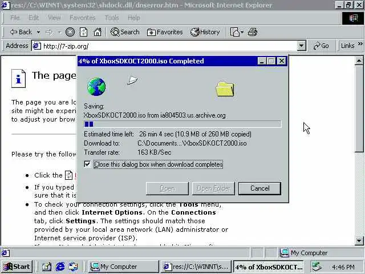
Task: Click the yellow folder icon in download dialog
Action: click(225, 89)
